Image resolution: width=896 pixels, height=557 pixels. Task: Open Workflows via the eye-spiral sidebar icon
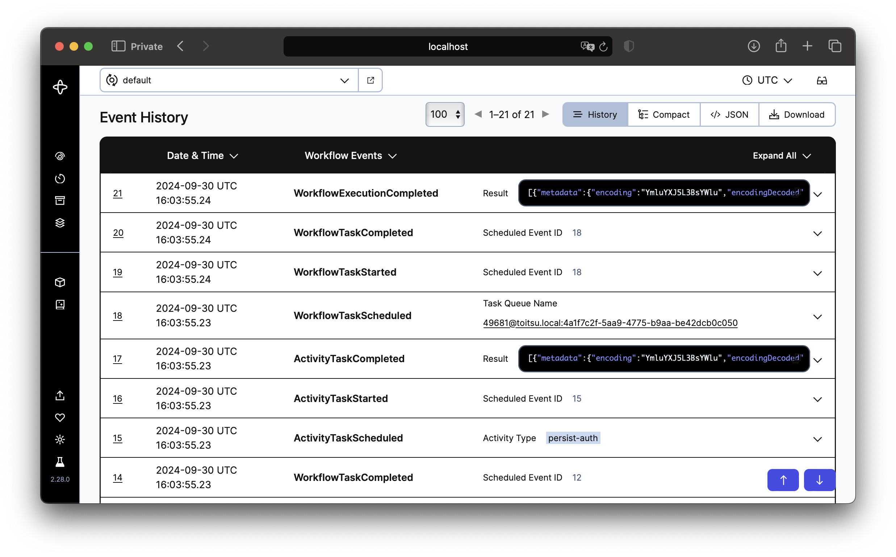(60, 156)
